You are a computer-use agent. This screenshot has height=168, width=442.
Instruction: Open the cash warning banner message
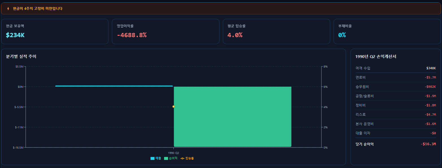38,9
